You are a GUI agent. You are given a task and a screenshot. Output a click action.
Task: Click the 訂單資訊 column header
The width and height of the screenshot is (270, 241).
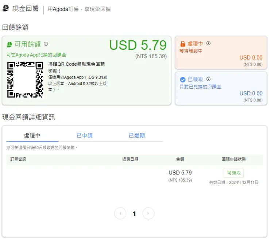pyautogui.click(x=18, y=159)
